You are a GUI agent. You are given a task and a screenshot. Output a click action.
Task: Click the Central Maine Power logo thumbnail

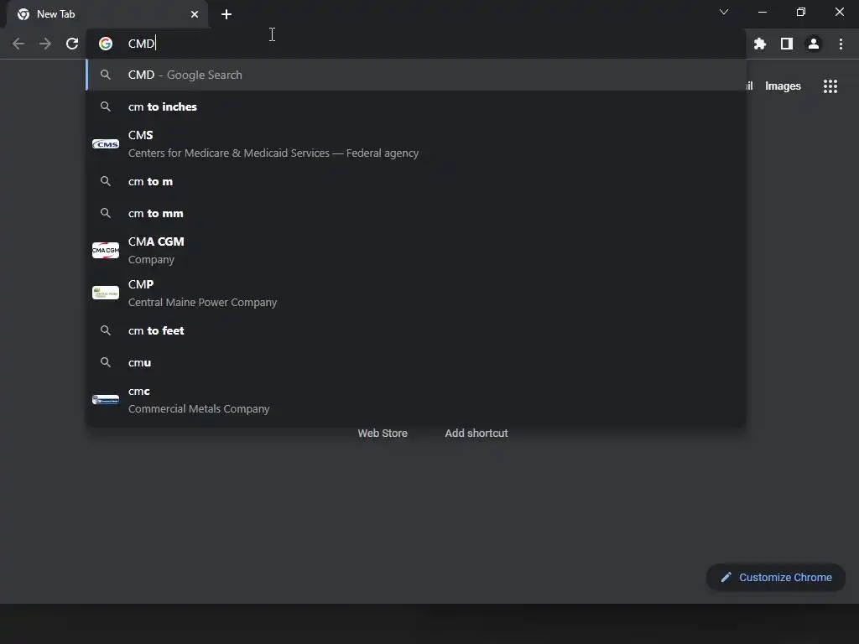(x=106, y=293)
